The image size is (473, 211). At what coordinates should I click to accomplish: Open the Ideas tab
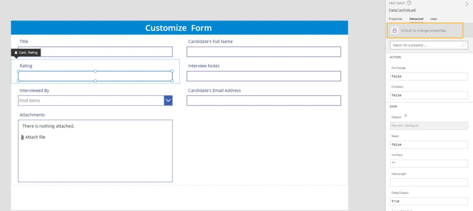[x=434, y=19]
